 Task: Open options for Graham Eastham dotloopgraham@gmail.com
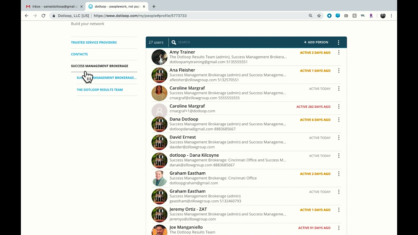(x=339, y=174)
